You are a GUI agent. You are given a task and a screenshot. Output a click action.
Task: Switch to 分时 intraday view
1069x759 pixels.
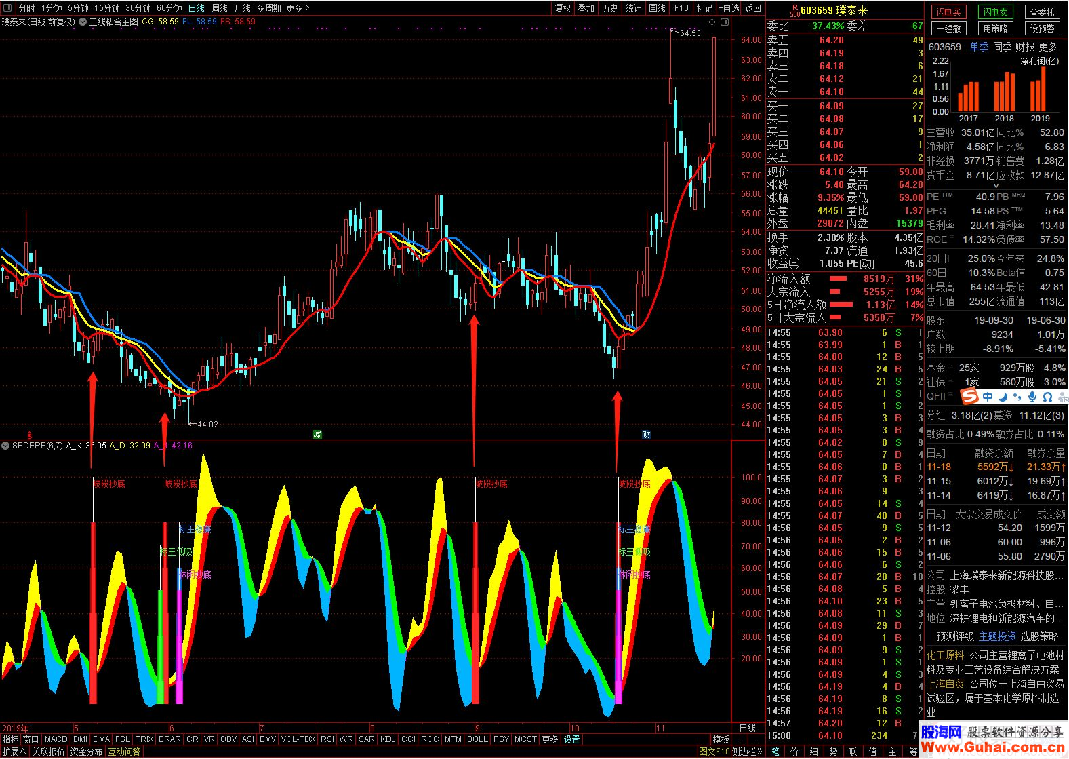(x=27, y=8)
